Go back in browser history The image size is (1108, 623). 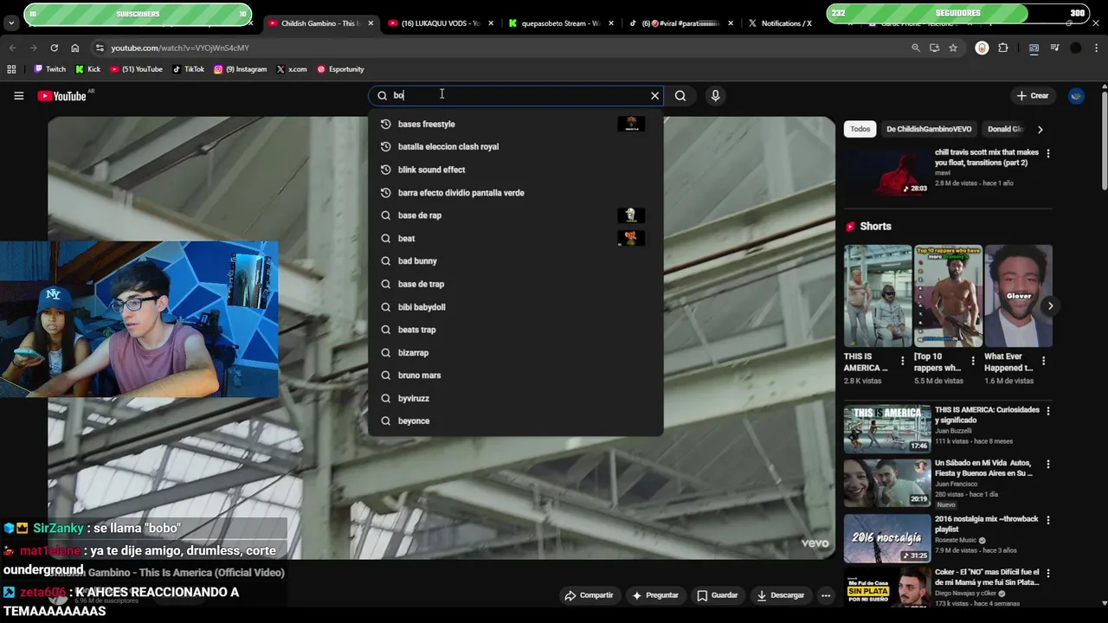coord(12,48)
